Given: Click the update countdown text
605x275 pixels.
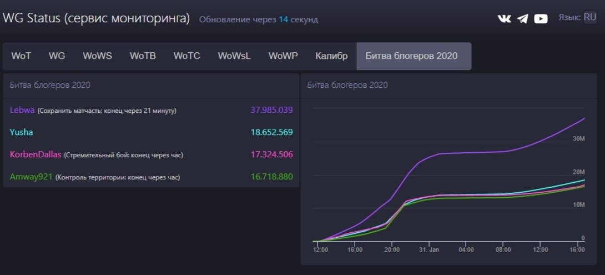Looking at the screenshot, I should coord(259,19).
